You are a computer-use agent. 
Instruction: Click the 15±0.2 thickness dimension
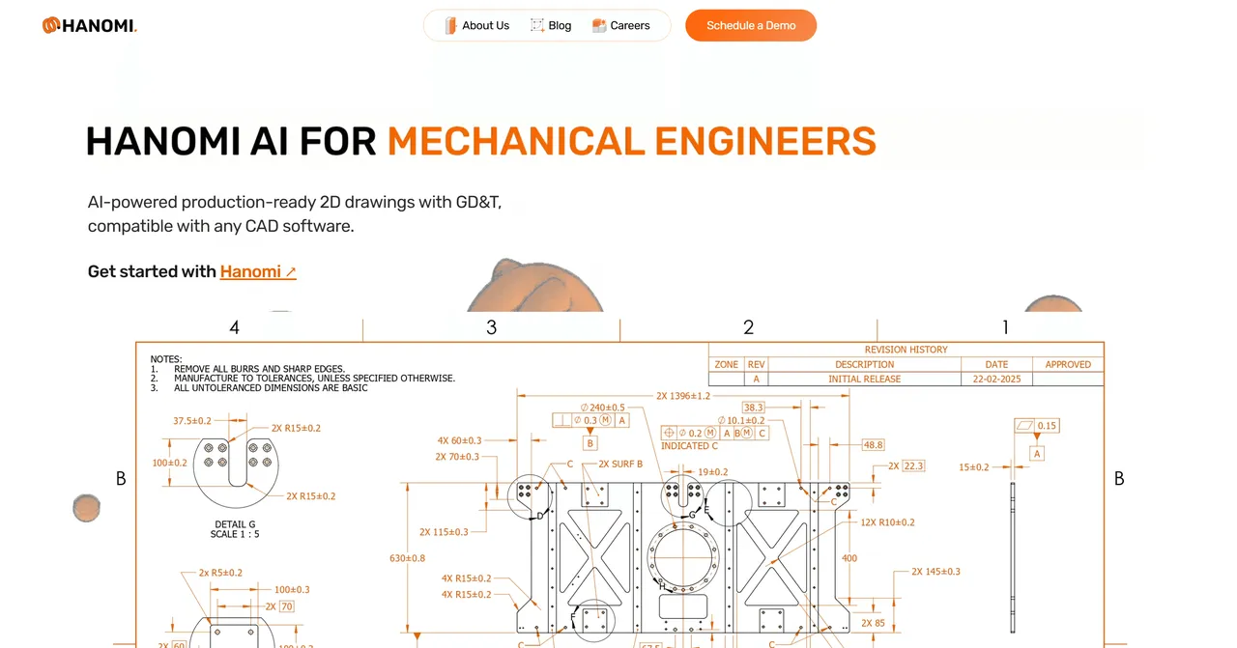tap(973, 467)
